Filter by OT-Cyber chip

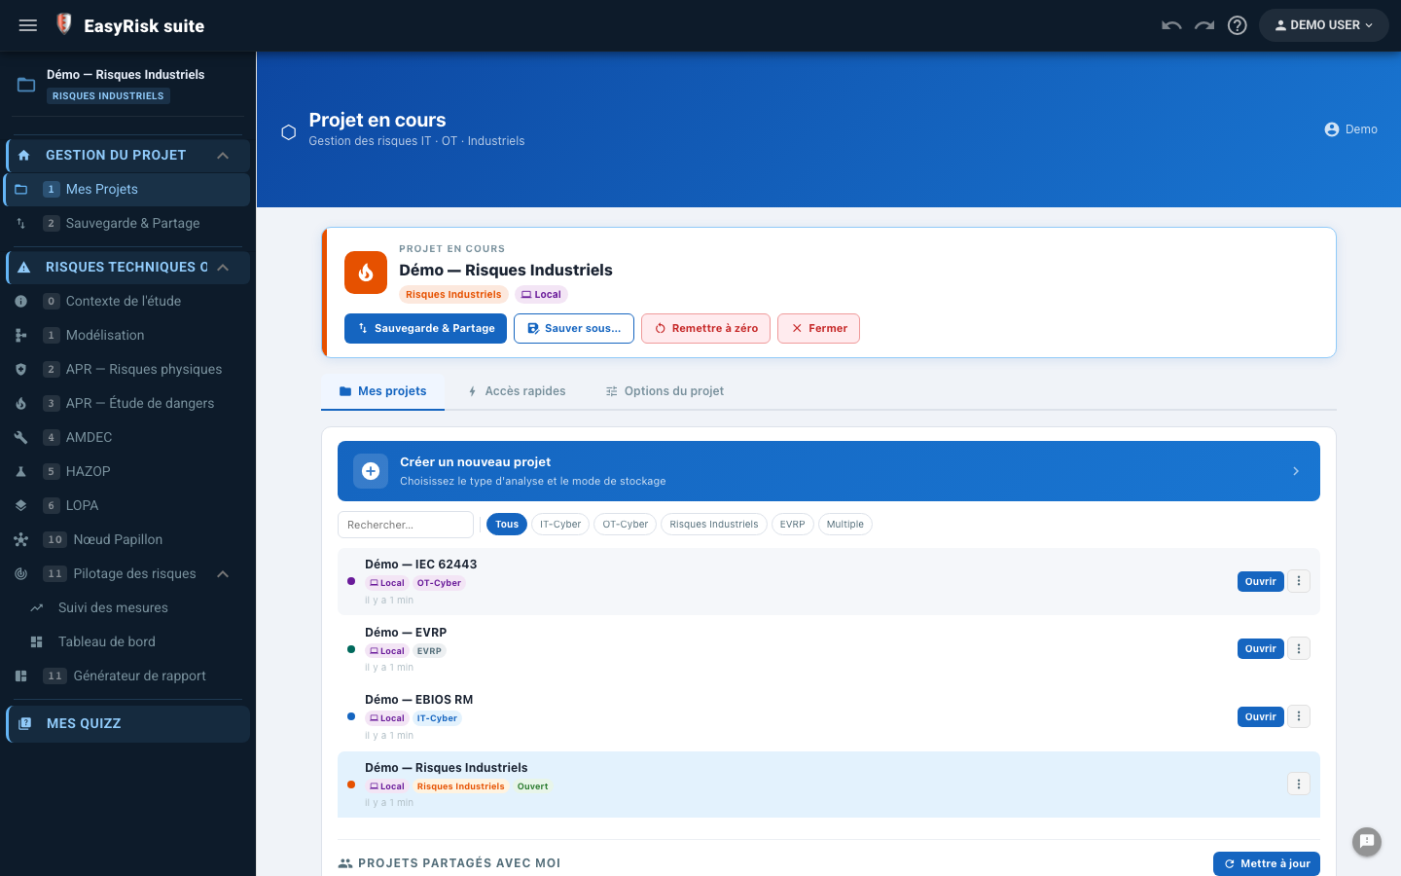coord(626,525)
